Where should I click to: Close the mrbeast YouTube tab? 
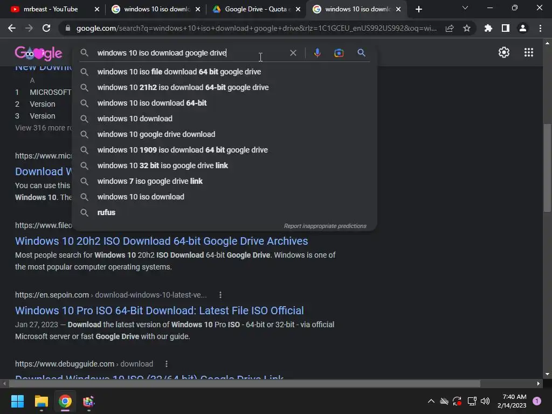coord(97,10)
